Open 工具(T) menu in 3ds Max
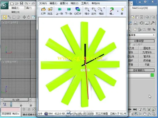158x118 pixels. tap(28, 8)
